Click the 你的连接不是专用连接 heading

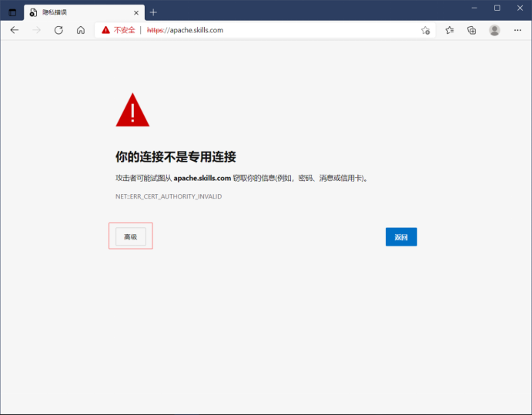pyautogui.click(x=176, y=157)
